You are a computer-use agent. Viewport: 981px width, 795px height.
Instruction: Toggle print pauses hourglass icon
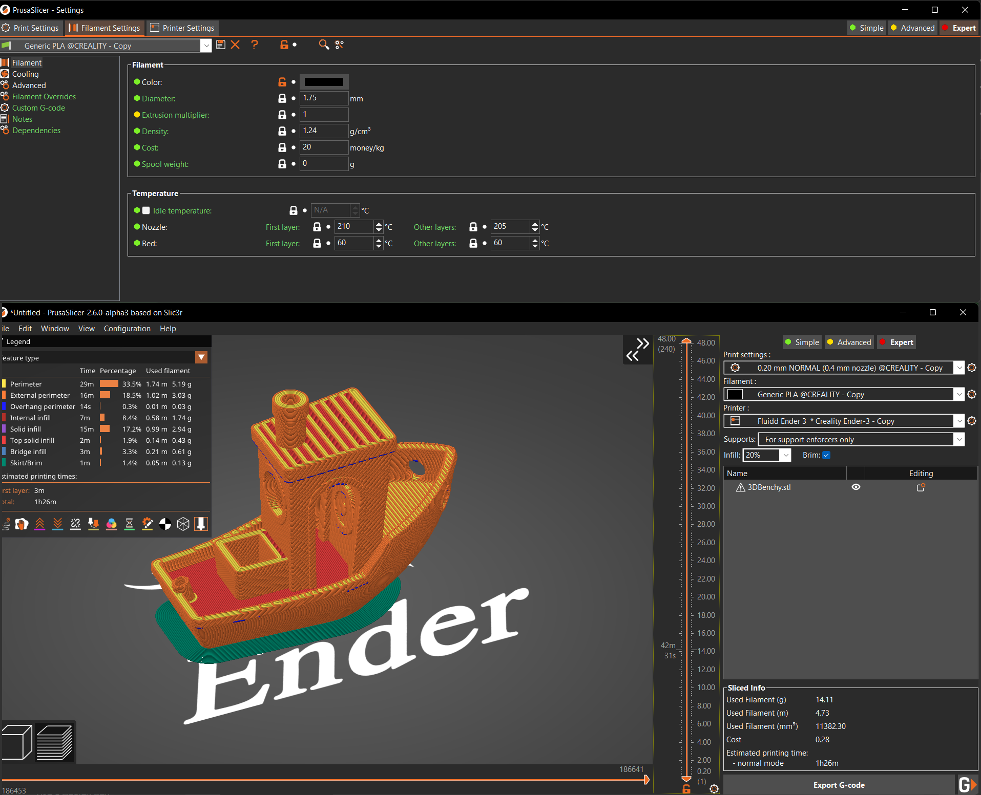tap(129, 524)
